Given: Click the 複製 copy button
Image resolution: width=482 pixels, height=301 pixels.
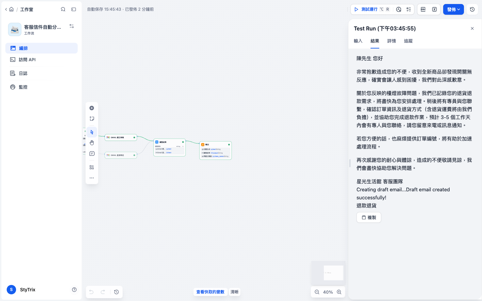Looking at the screenshot, I should pos(369,217).
